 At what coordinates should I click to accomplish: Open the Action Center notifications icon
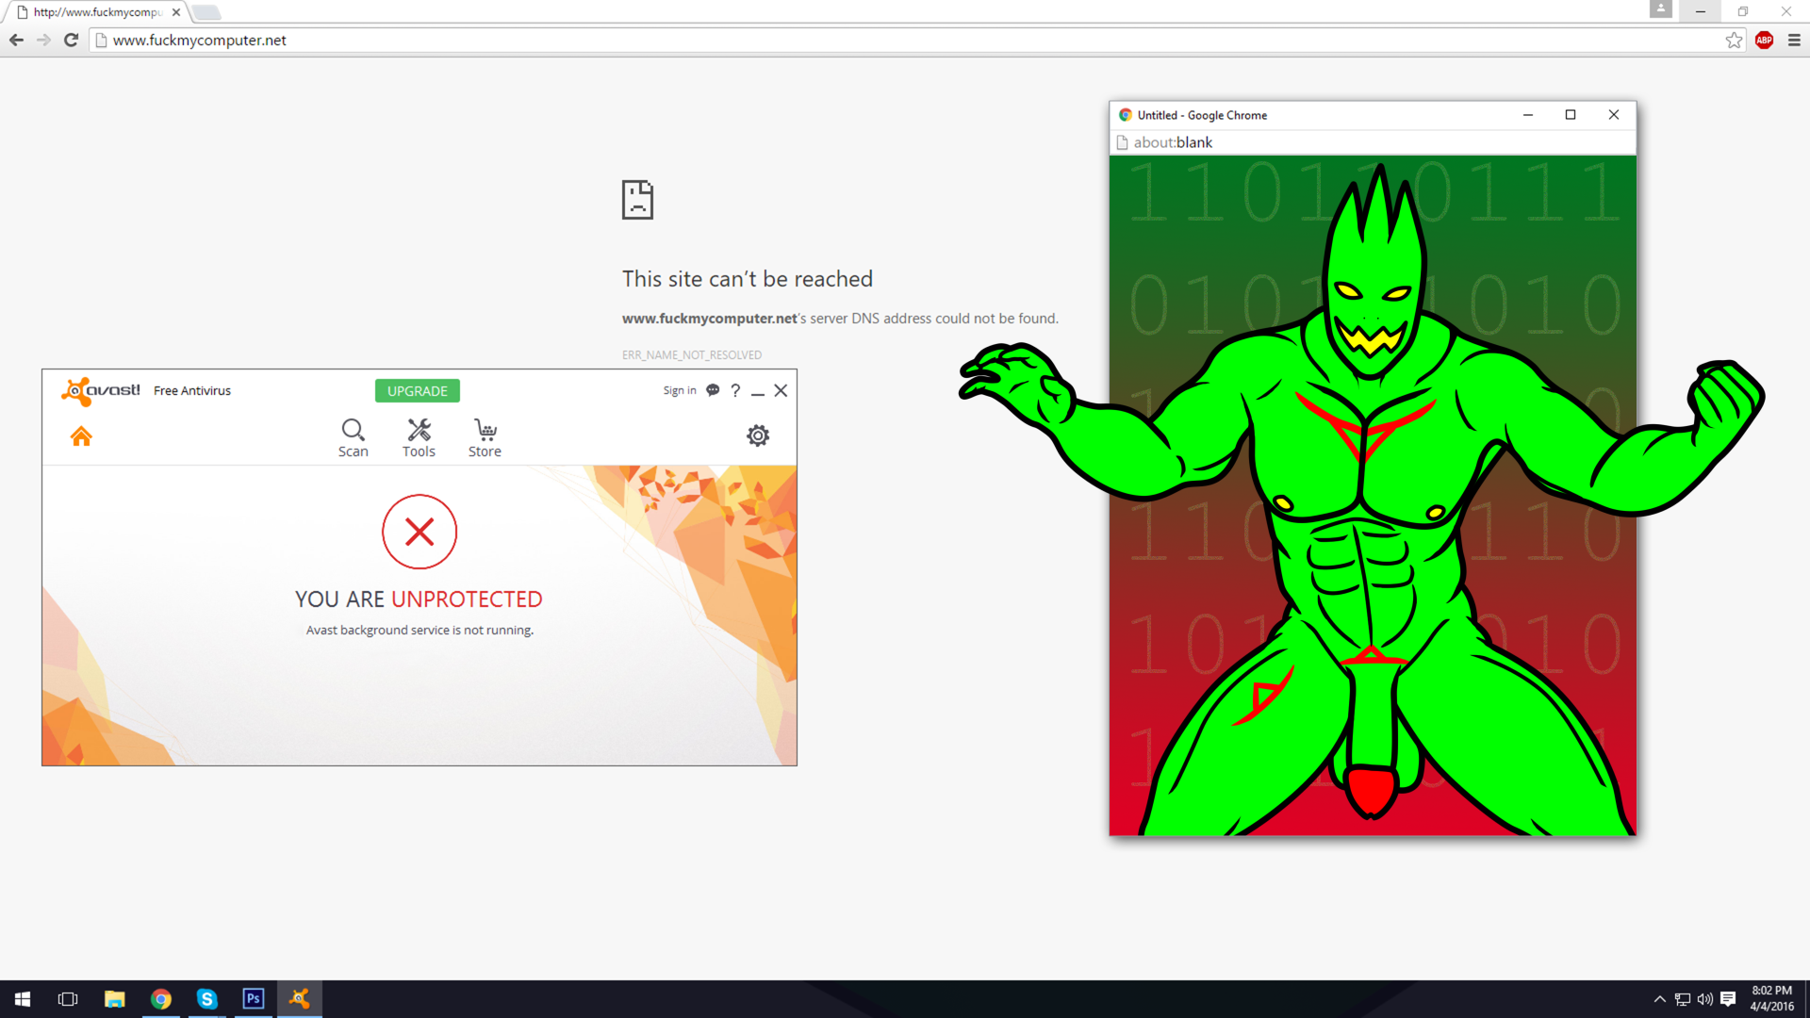(x=1728, y=999)
